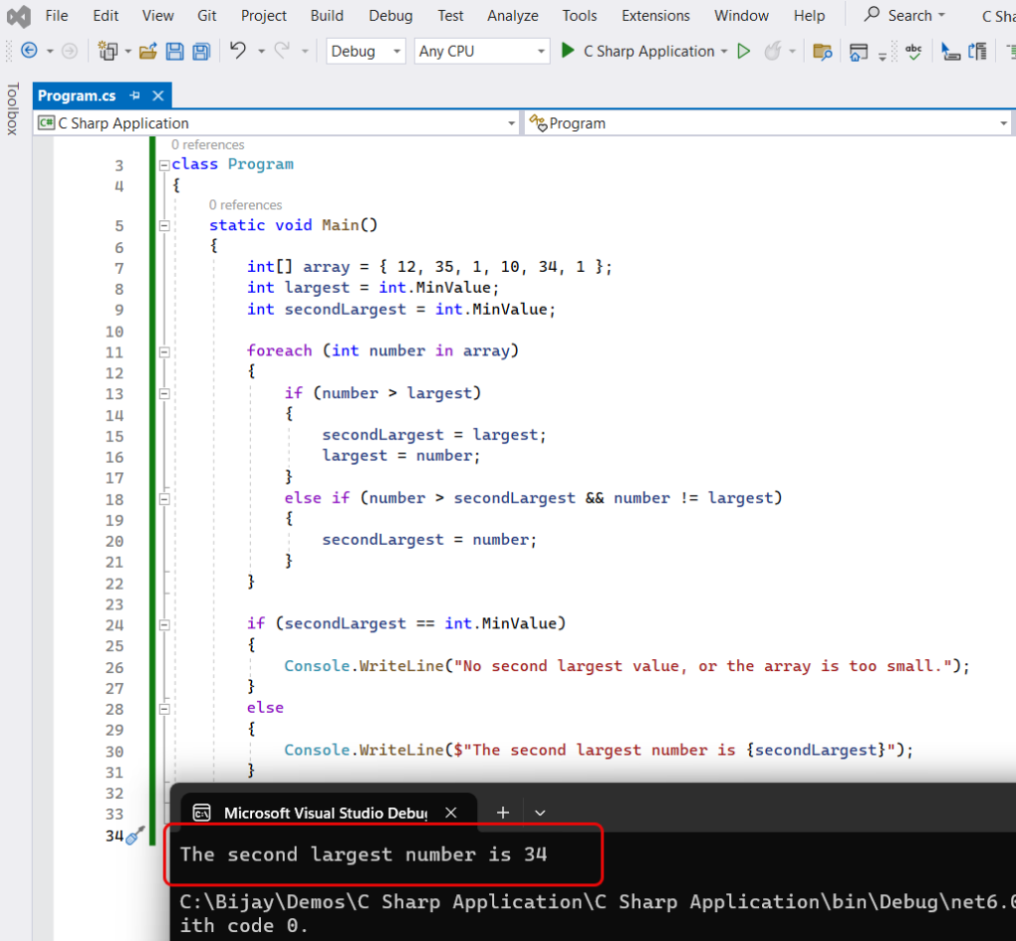This screenshot has height=941, width=1016.
Task: Click the Save Program.cs icon
Action: point(174,51)
